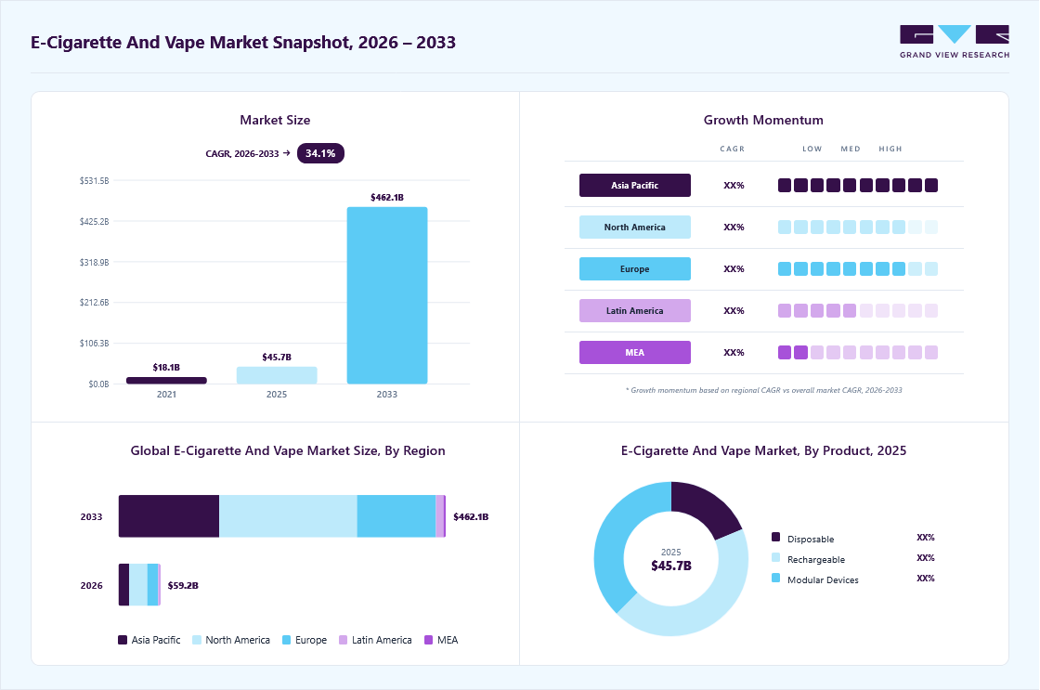Click Asia Pacific segment of 2033 bar
The width and height of the screenshot is (1040, 690).
[169, 516]
